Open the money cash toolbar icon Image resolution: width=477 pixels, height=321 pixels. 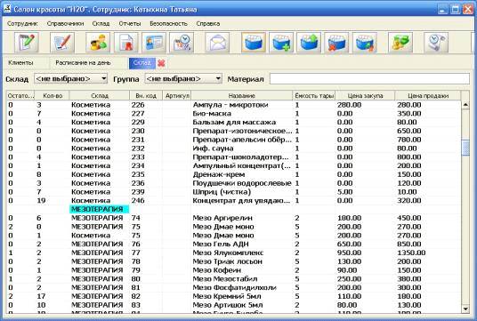point(400,43)
